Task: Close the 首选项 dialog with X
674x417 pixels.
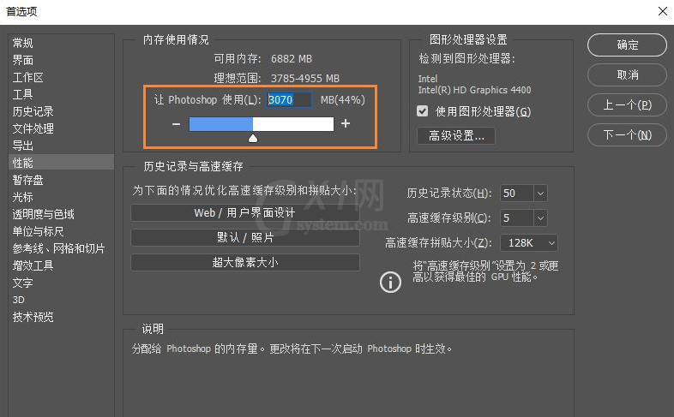Action: [x=662, y=11]
